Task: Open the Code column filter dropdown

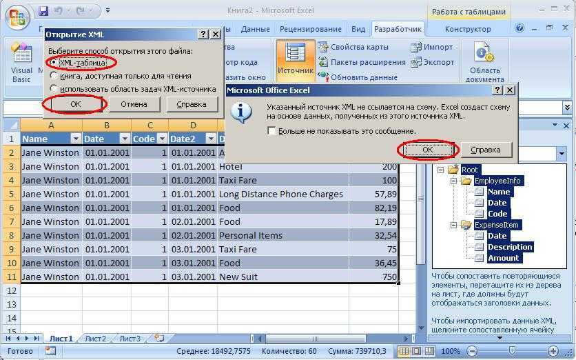Action: pyautogui.click(x=162, y=139)
